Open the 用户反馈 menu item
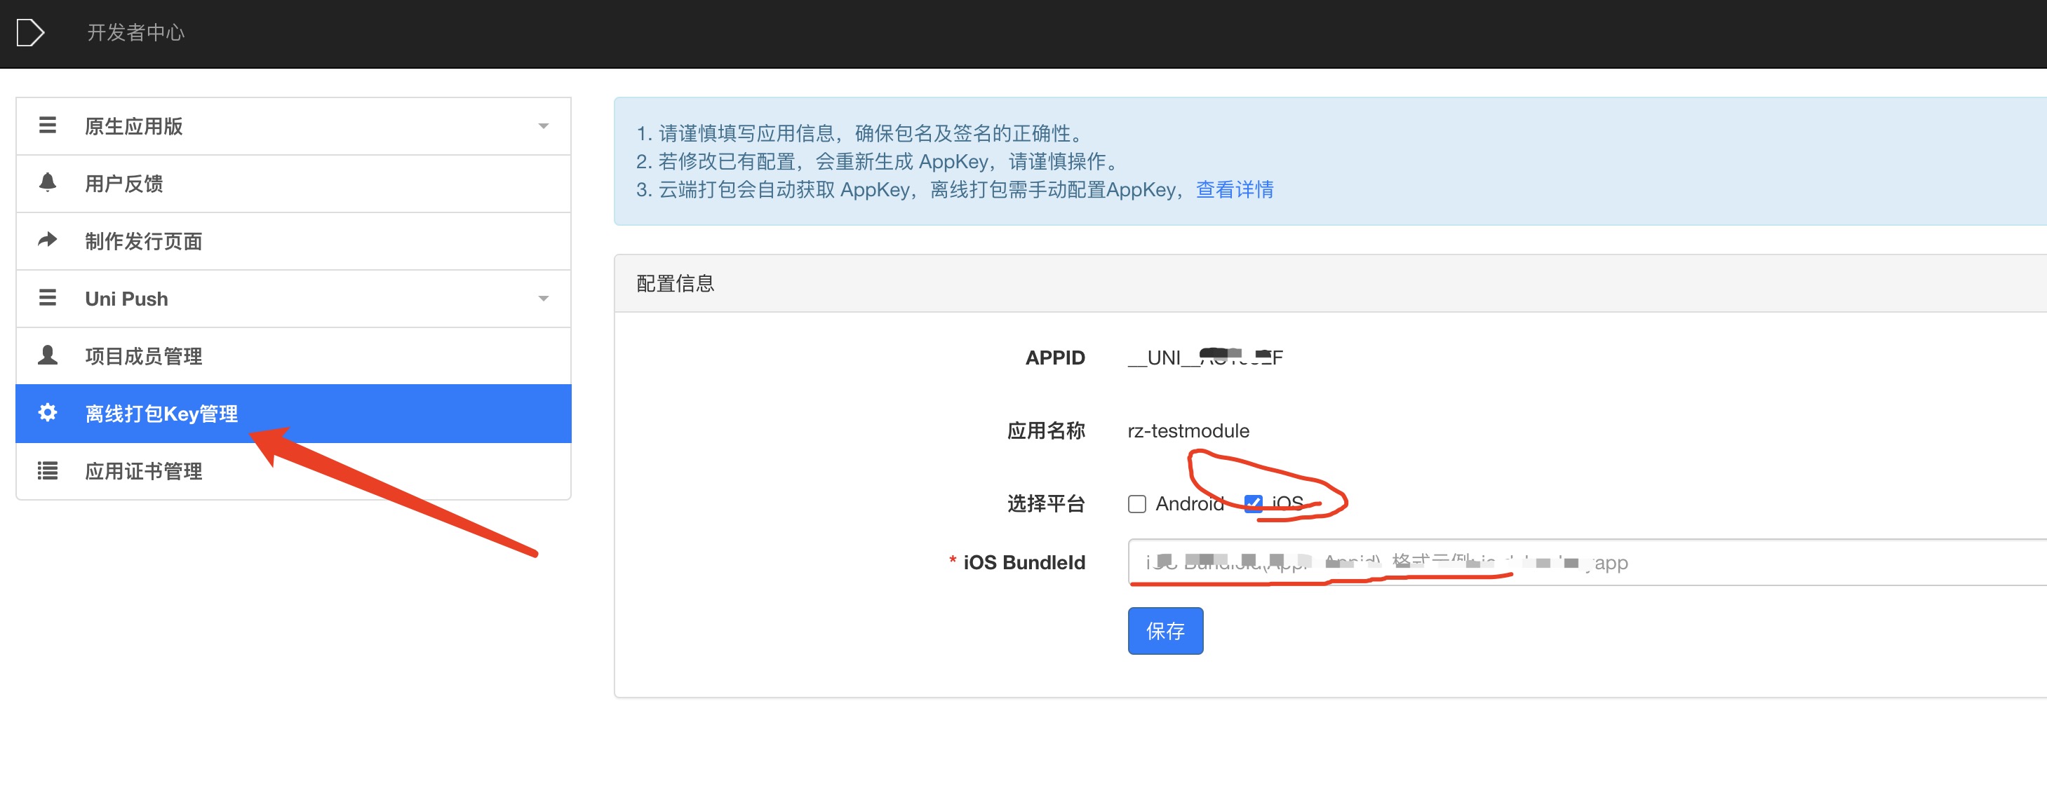This screenshot has height=795, width=2047. click(x=293, y=184)
